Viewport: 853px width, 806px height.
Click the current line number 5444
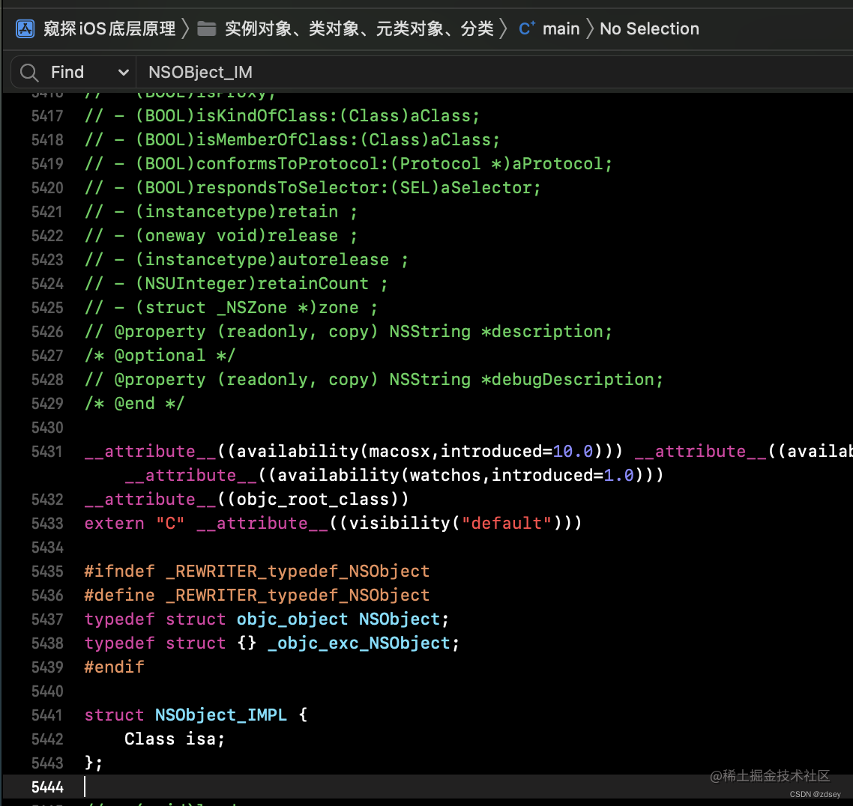[47, 787]
